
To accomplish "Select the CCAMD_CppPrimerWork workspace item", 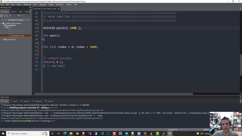I will pyautogui.click(x=13, y=23).
